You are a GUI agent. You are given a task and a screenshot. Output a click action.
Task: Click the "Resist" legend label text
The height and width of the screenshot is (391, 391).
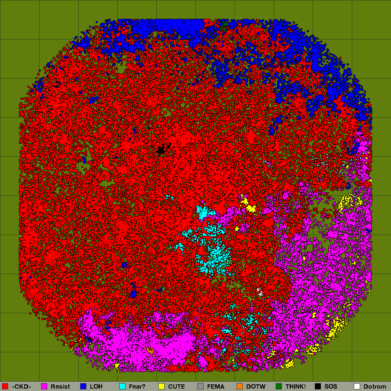click(x=60, y=386)
